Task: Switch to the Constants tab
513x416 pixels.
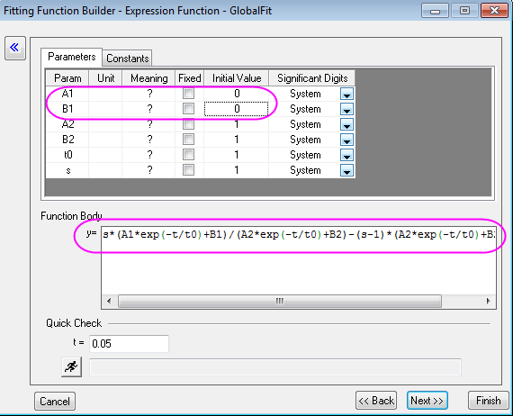Action: (x=127, y=59)
